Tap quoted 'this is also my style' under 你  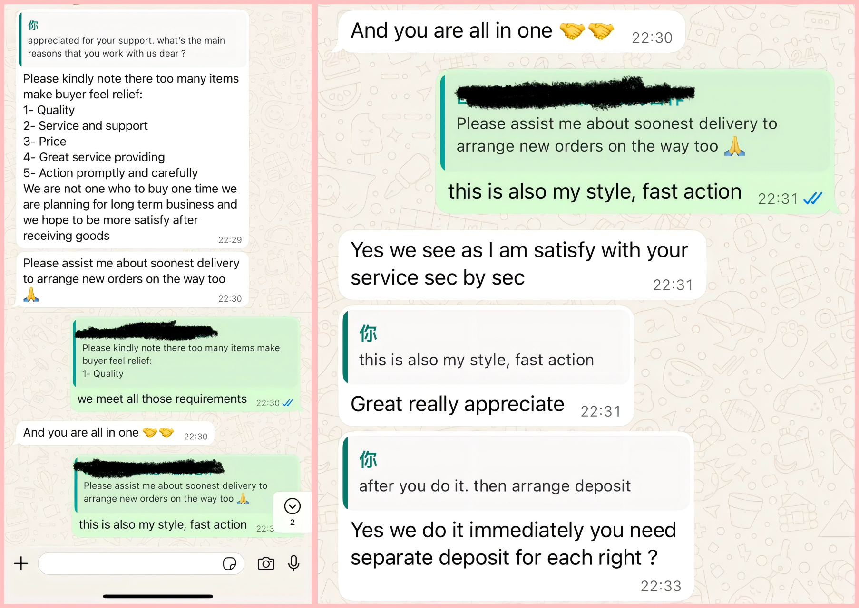coord(486,347)
